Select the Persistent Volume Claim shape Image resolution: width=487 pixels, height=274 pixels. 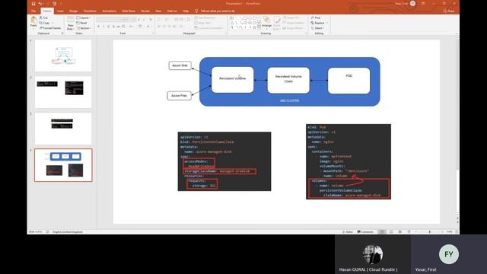pyautogui.click(x=288, y=80)
